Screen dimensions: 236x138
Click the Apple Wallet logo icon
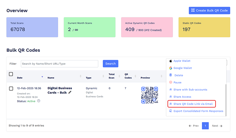coord(171,61)
